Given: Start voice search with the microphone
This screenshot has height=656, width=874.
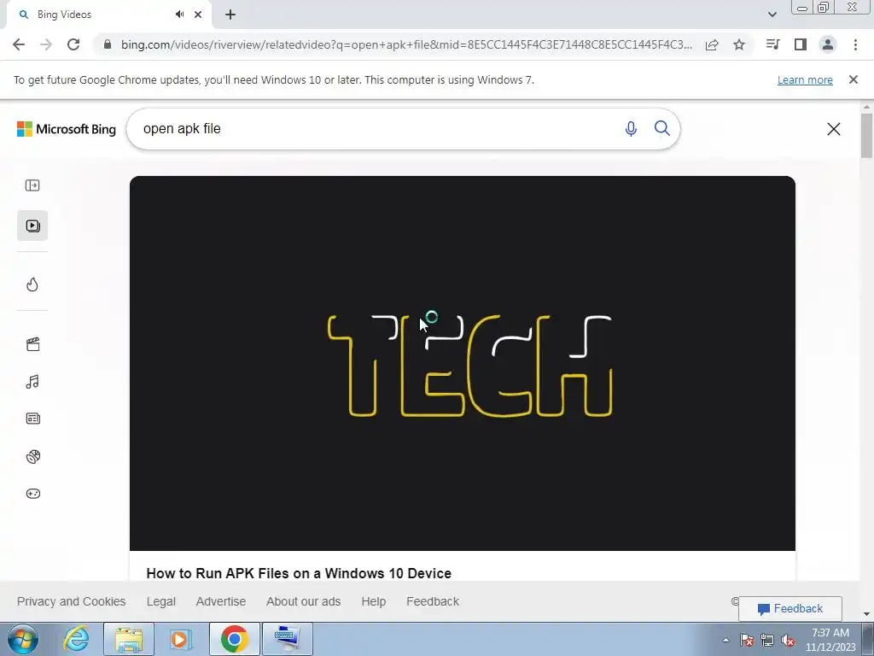Looking at the screenshot, I should click(x=631, y=129).
